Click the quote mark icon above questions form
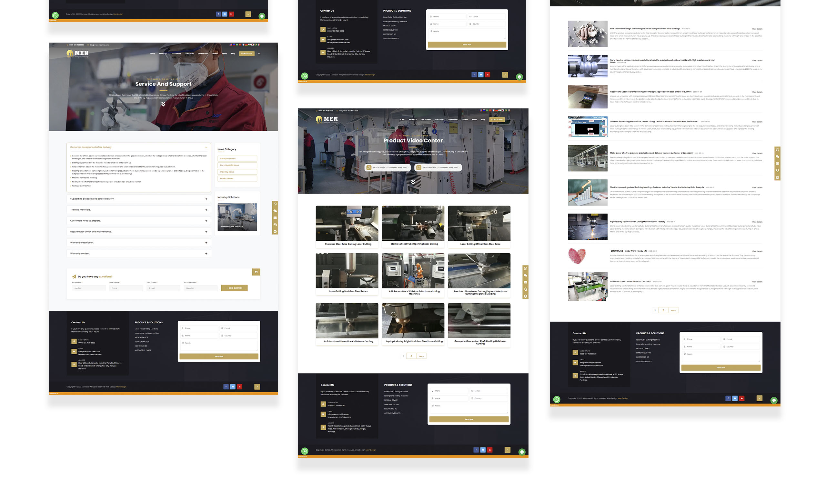Image resolution: width=826 pixels, height=491 pixels. point(256,272)
